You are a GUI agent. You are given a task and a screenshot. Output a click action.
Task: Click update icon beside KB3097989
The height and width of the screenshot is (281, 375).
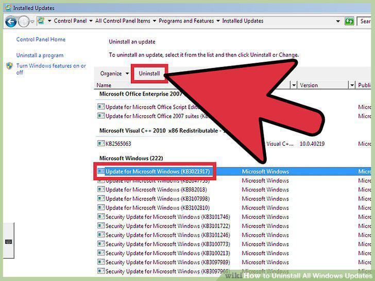click(x=101, y=262)
